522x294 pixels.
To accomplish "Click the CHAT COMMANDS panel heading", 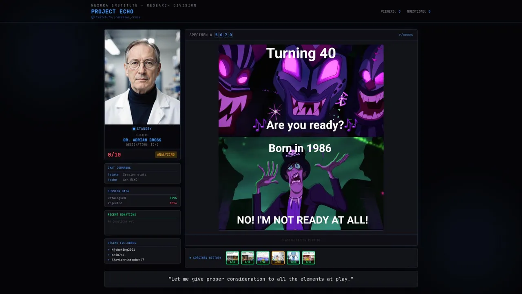I will [x=119, y=168].
